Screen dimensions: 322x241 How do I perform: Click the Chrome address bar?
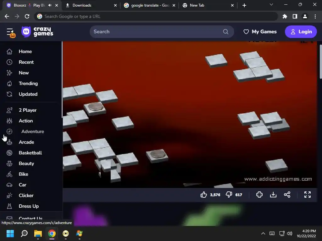tap(156, 16)
